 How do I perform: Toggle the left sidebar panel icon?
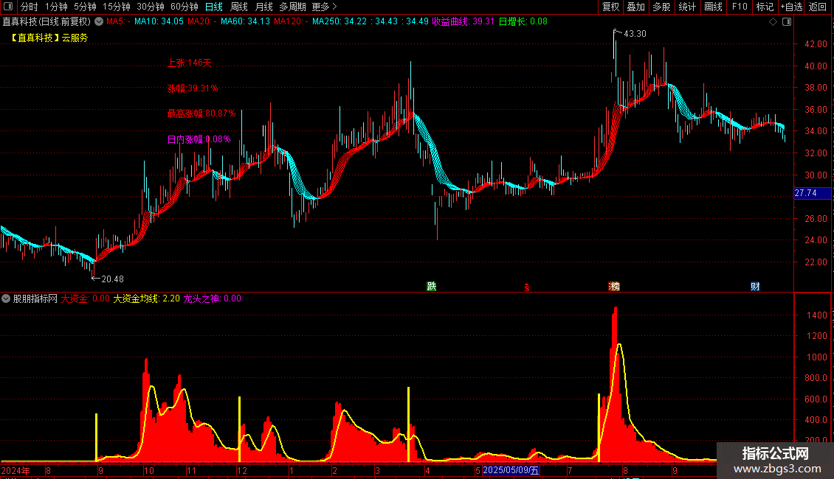(8, 7)
